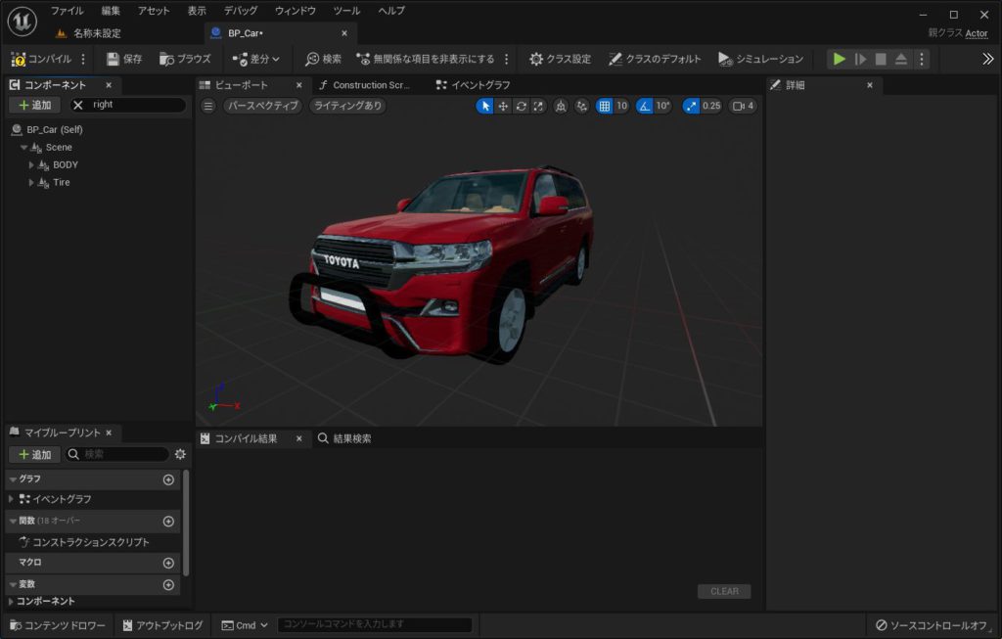Open 検索 find tool in toolbar

(323, 59)
